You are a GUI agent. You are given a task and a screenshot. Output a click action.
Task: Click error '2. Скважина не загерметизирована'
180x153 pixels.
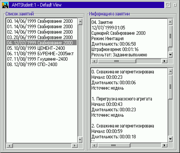(x=123, y=126)
